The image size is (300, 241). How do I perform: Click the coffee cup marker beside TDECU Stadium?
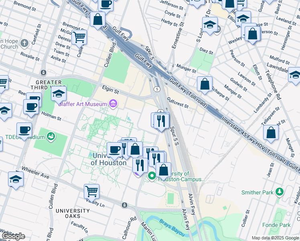(24, 130)
